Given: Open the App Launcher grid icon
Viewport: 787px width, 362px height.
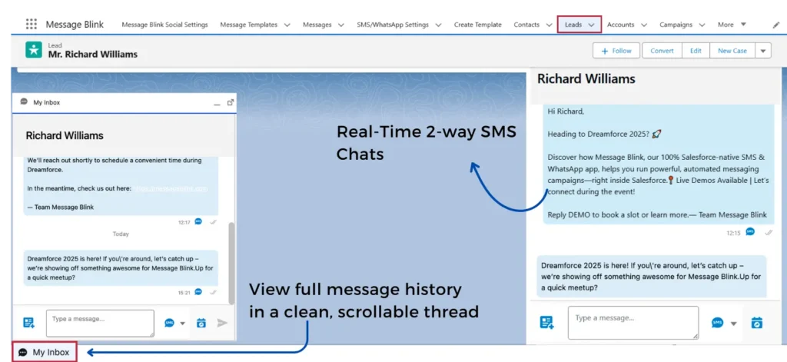Looking at the screenshot, I should coord(31,25).
